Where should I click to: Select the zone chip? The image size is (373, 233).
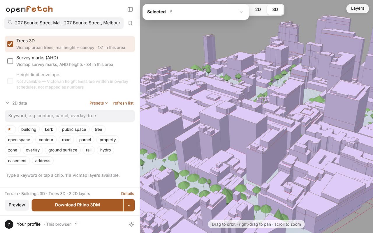pos(13,150)
